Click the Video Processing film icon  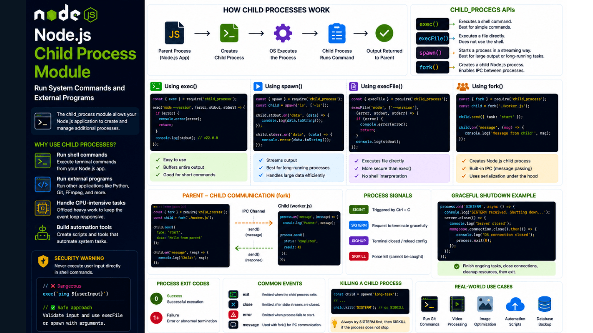click(x=457, y=304)
